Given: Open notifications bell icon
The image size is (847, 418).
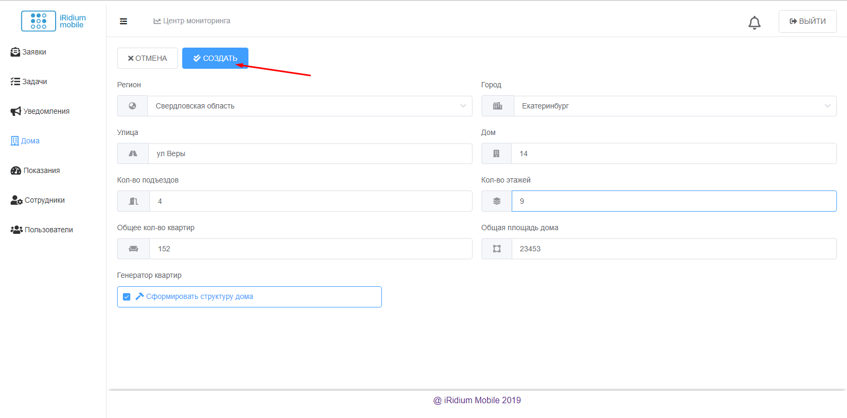Looking at the screenshot, I should coord(754,22).
